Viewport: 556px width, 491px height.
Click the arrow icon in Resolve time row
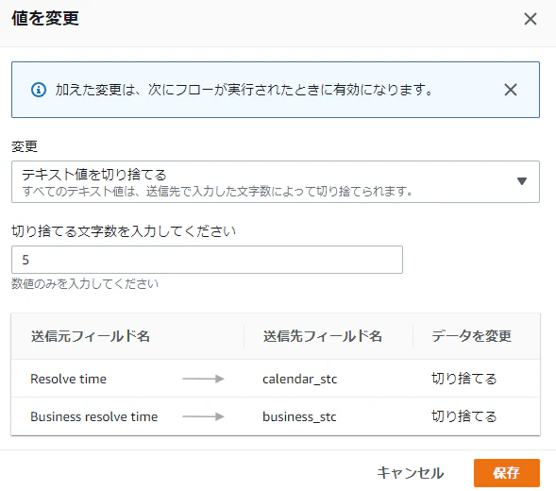coord(203,379)
